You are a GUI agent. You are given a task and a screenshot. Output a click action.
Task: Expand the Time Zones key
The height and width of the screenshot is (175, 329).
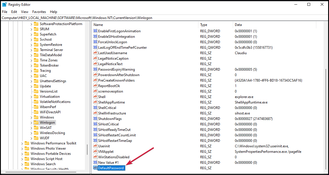[x=31, y=60]
